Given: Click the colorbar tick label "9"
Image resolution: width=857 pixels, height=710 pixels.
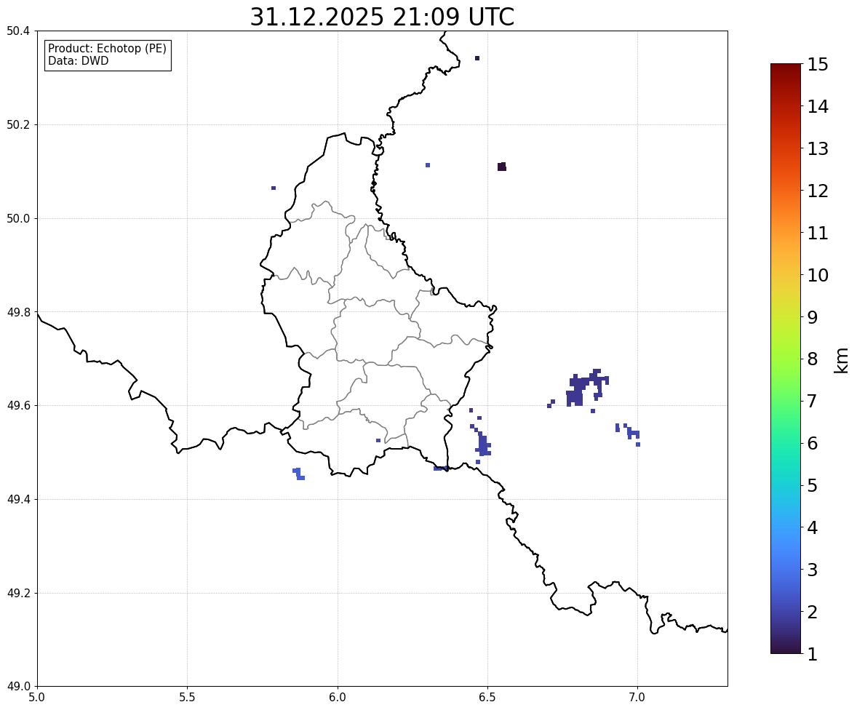Looking at the screenshot, I should coord(813,317).
